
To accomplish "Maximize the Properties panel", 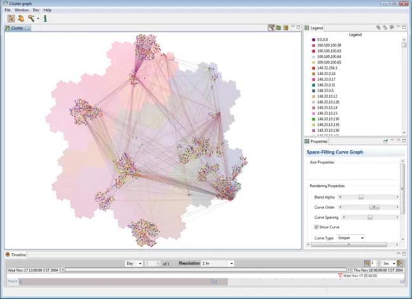I will pyautogui.click(x=404, y=141).
